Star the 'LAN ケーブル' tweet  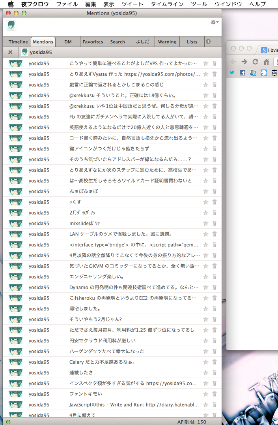[205, 234]
